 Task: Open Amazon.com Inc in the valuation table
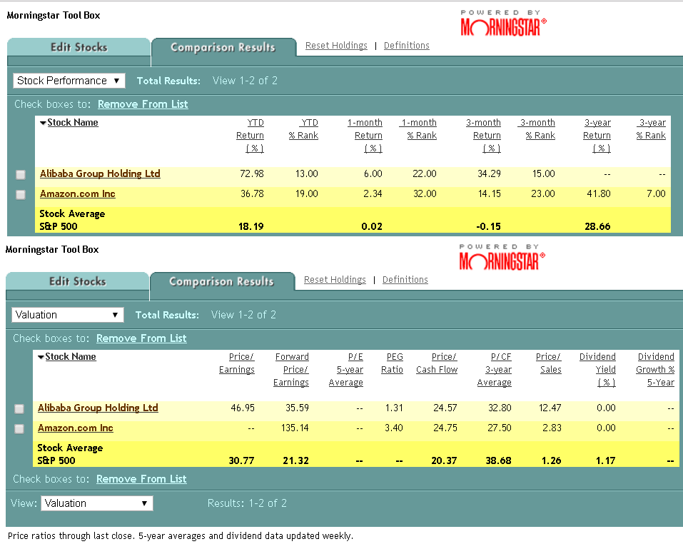pos(76,428)
